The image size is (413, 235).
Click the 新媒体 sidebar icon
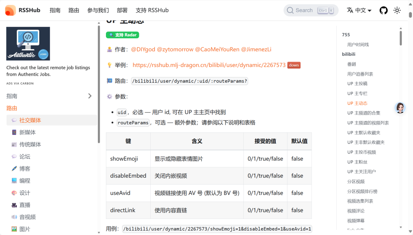(14, 132)
